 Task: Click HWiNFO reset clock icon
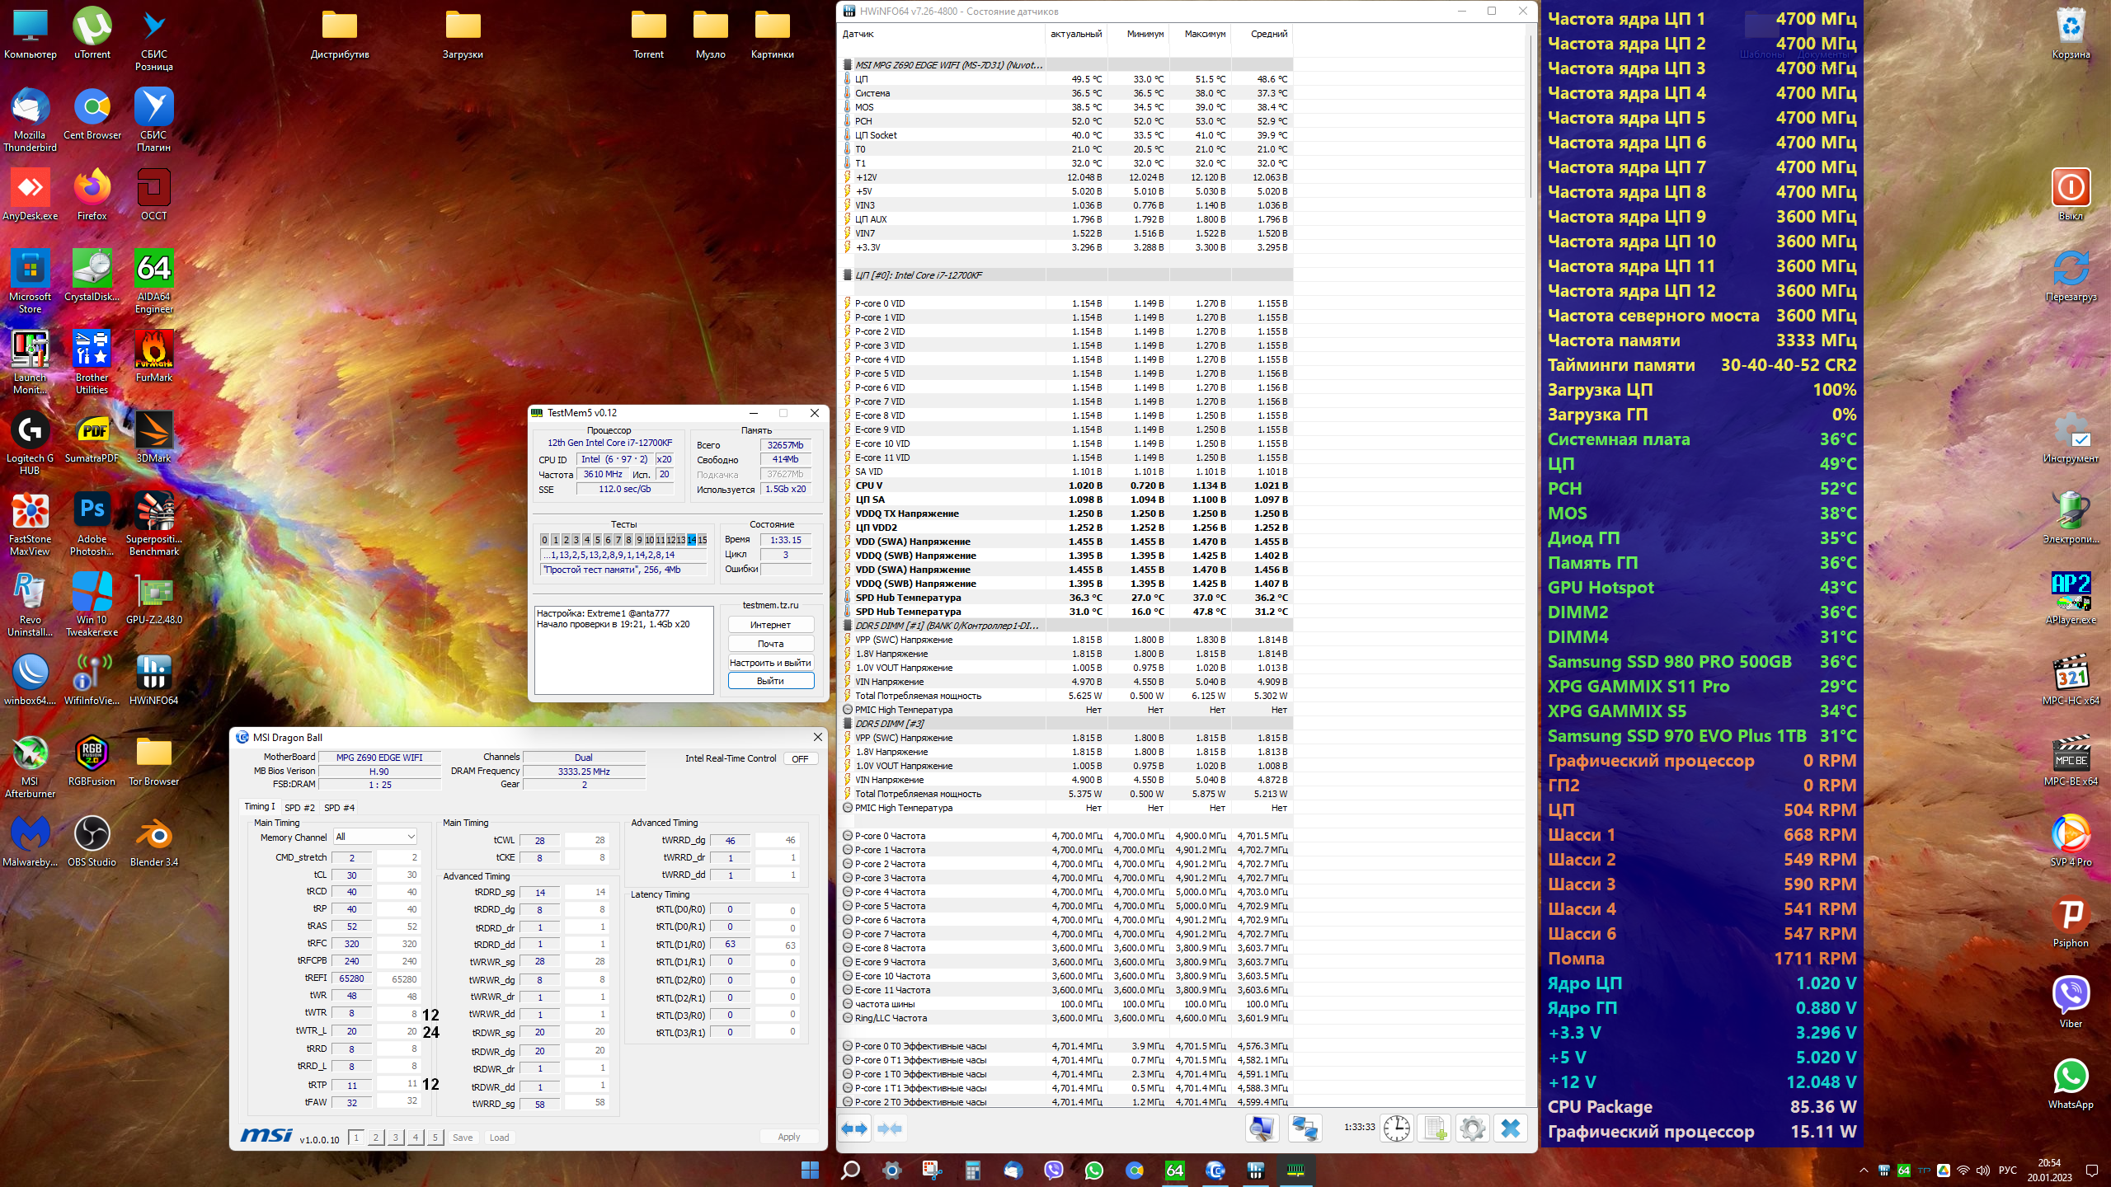1396,1128
